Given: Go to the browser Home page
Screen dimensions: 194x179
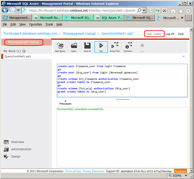Looking at the screenshot, I should (173, 11).
